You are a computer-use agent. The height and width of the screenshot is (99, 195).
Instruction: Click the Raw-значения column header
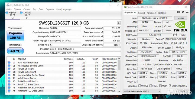click(110, 59)
